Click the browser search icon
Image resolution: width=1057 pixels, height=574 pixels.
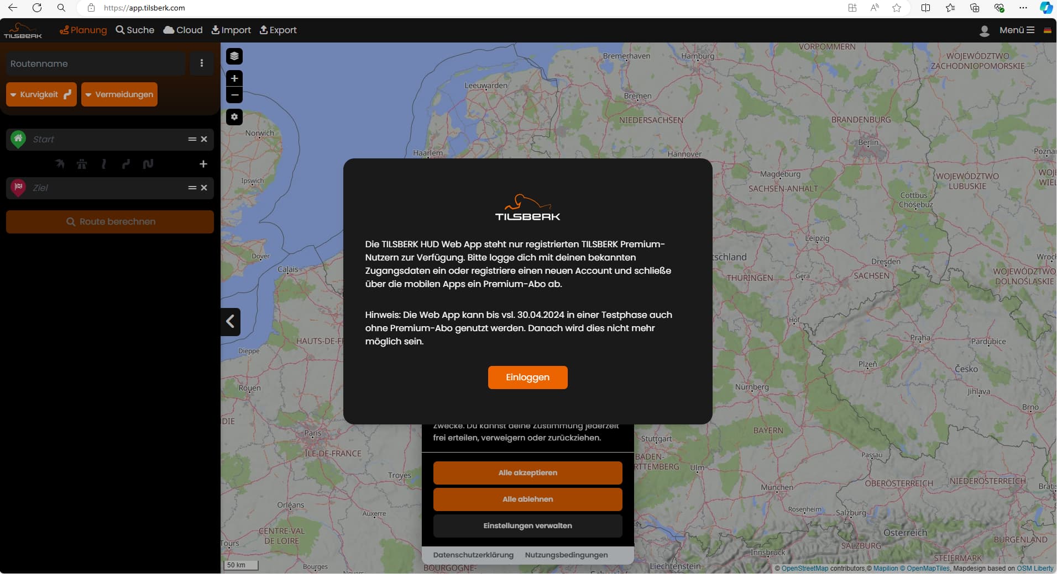click(61, 8)
